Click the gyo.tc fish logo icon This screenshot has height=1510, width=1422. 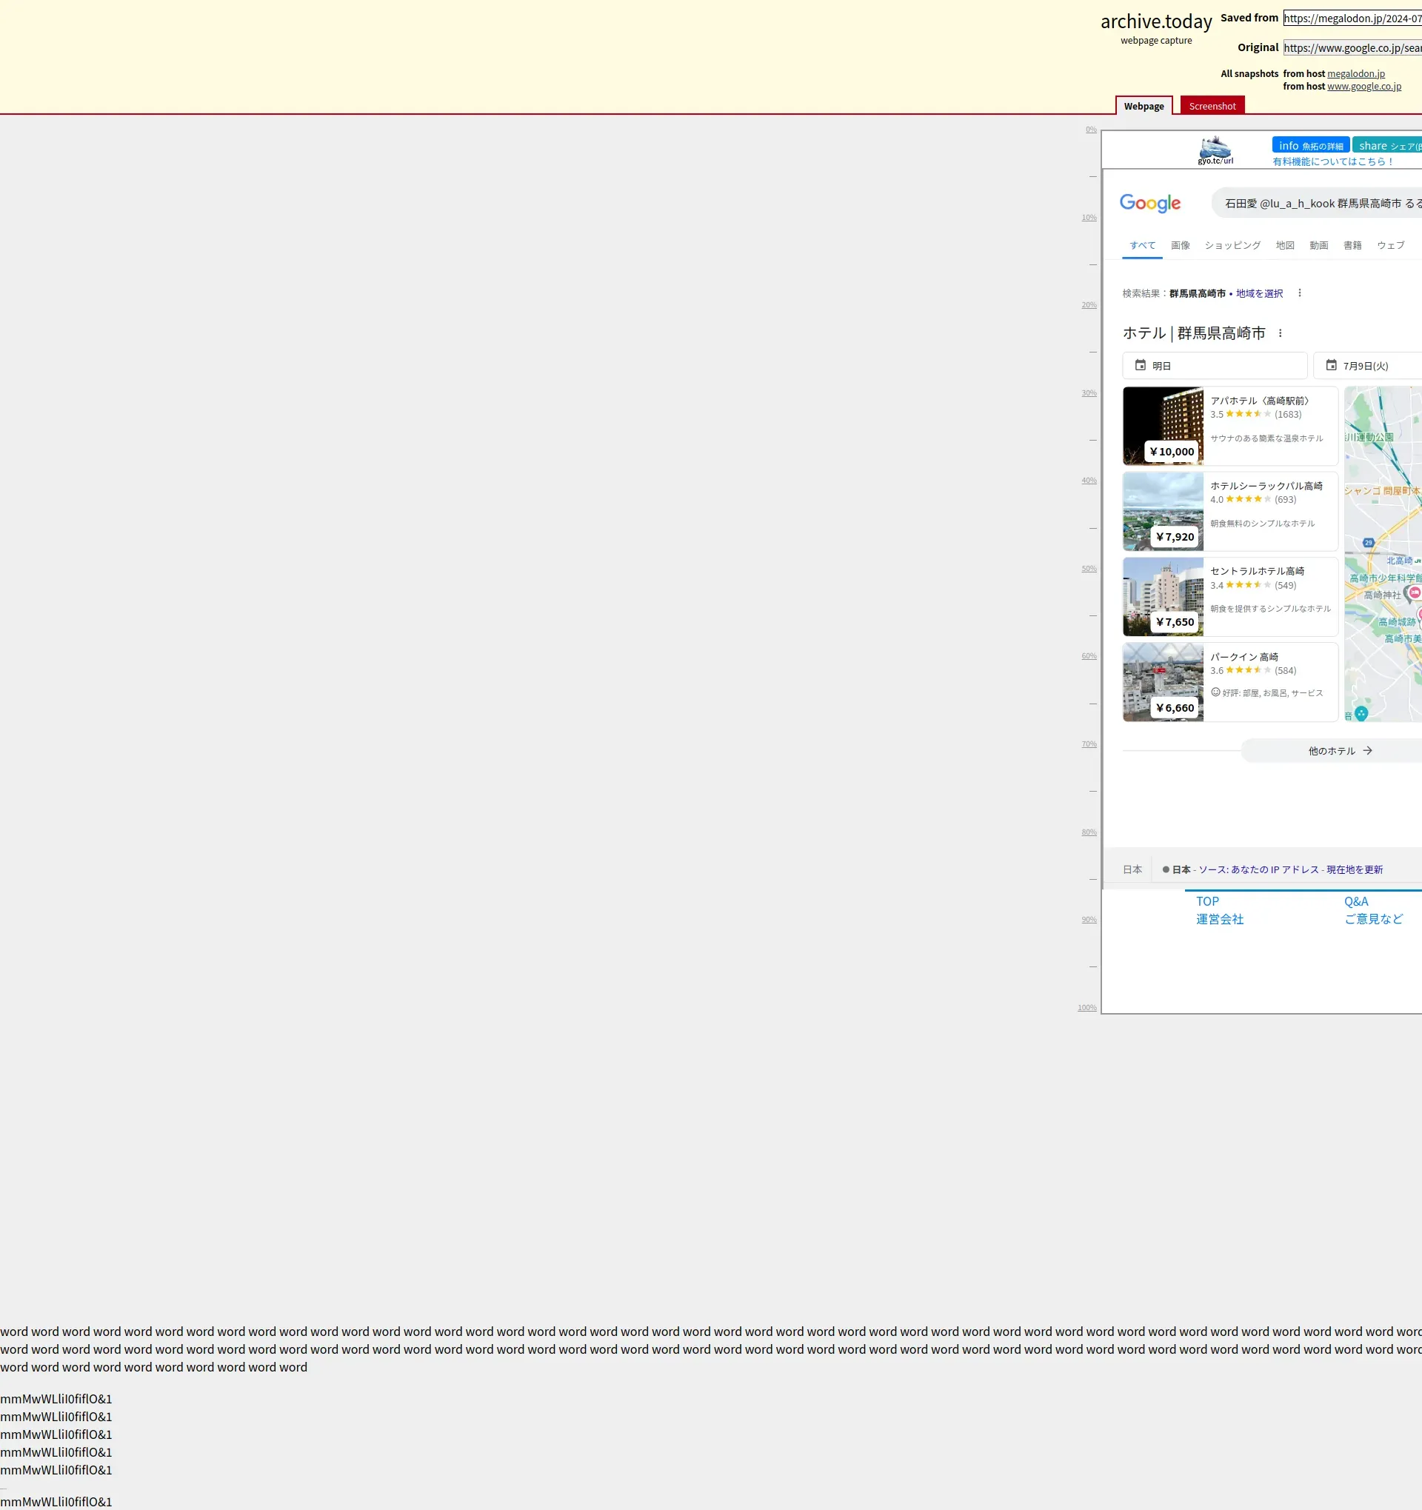(1215, 149)
